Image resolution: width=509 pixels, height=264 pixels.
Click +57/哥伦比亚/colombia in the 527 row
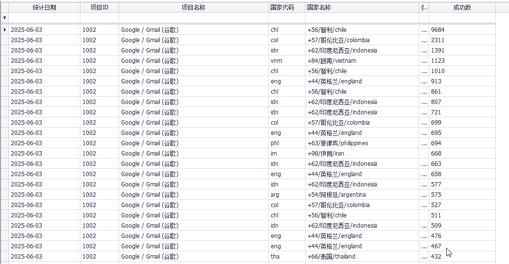[362, 205]
